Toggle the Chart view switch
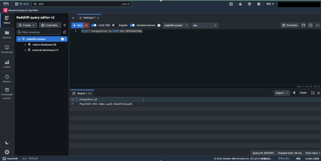The width and height of the screenshot is (321, 161). coord(295,93)
